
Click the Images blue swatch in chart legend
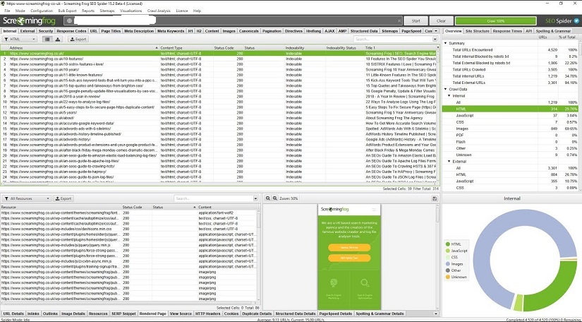coord(448,264)
